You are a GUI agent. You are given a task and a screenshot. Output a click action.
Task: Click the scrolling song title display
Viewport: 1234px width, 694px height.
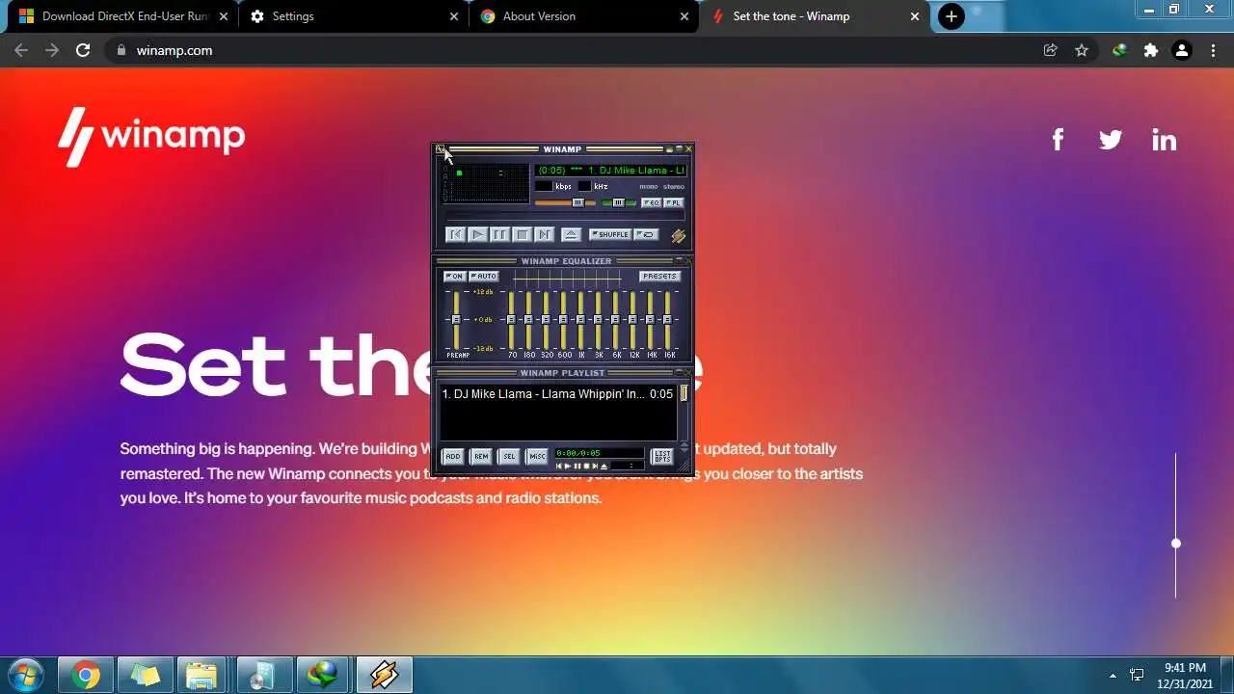click(x=610, y=171)
